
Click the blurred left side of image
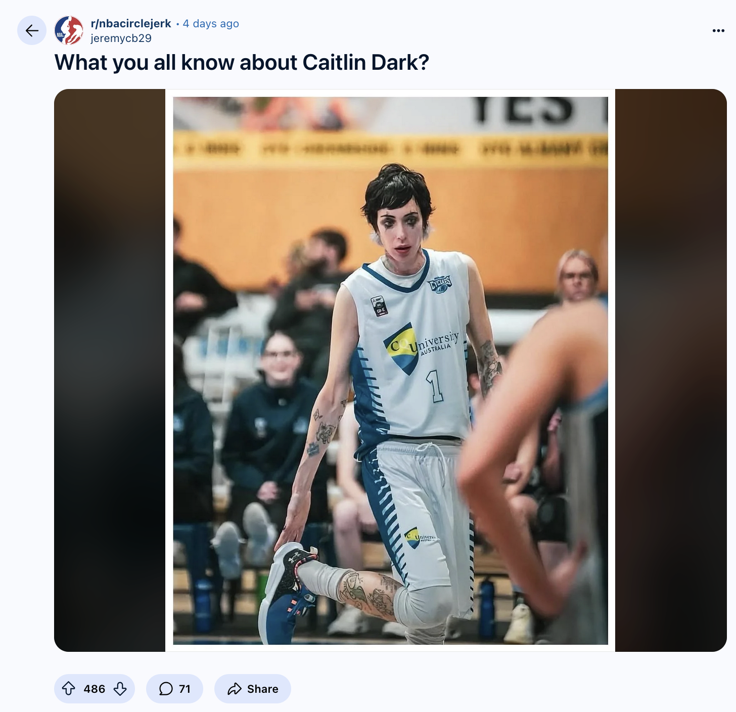point(110,370)
